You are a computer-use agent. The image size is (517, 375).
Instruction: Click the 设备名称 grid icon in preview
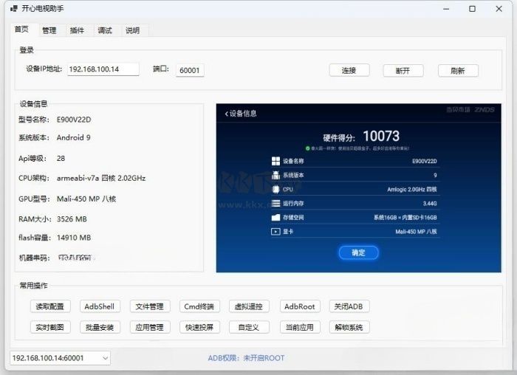pos(275,161)
